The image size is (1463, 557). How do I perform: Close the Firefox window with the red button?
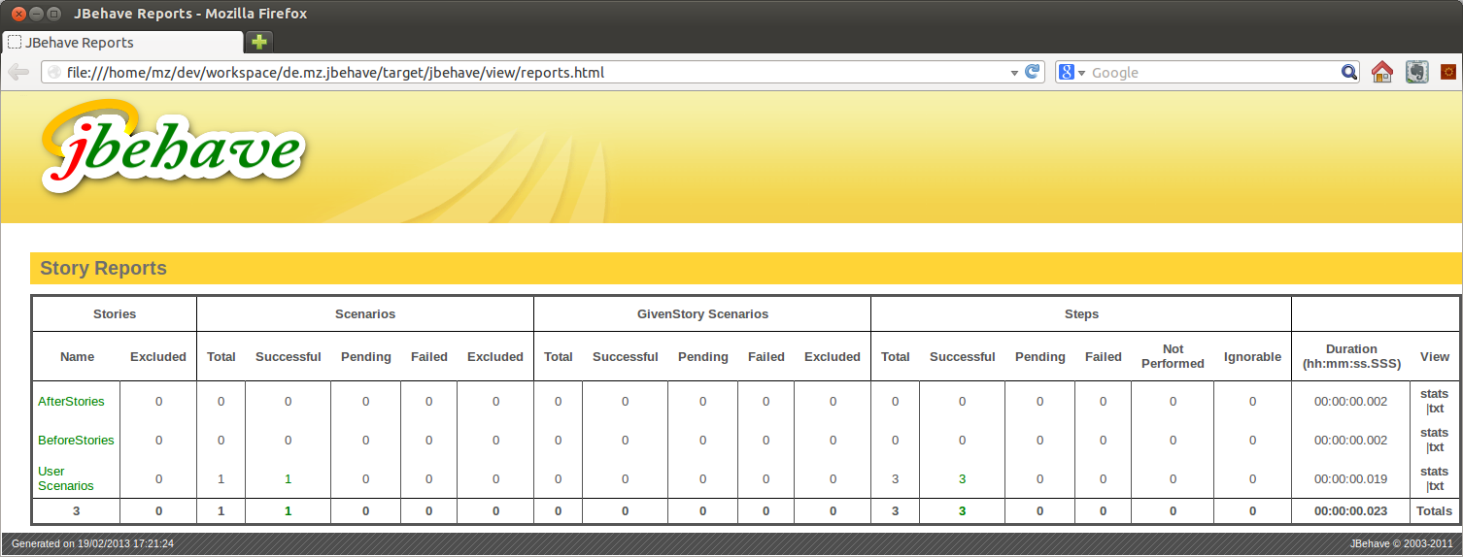[18, 14]
